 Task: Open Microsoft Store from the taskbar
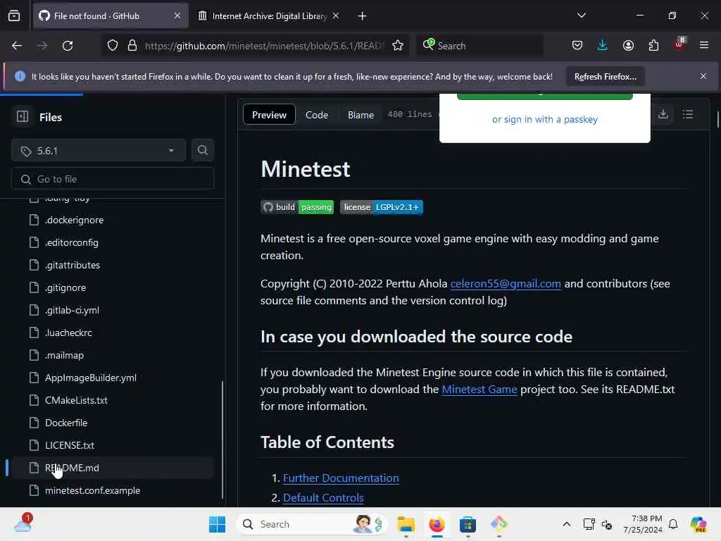coord(468,524)
